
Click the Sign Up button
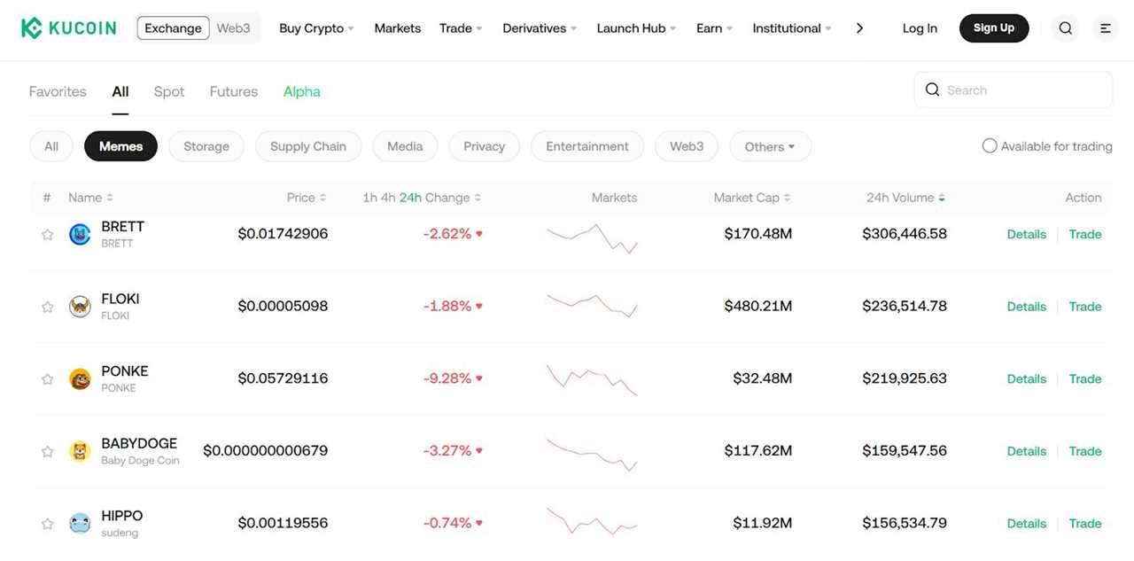(993, 27)
